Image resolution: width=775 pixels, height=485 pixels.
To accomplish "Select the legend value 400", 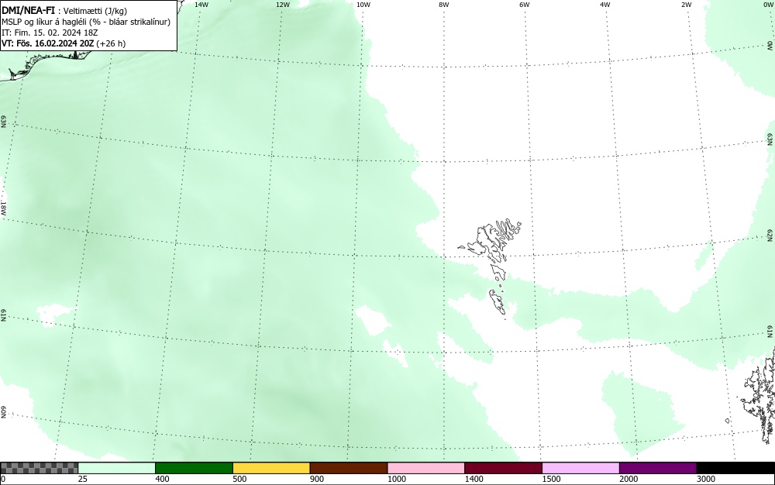I will [x=162, y=479].
